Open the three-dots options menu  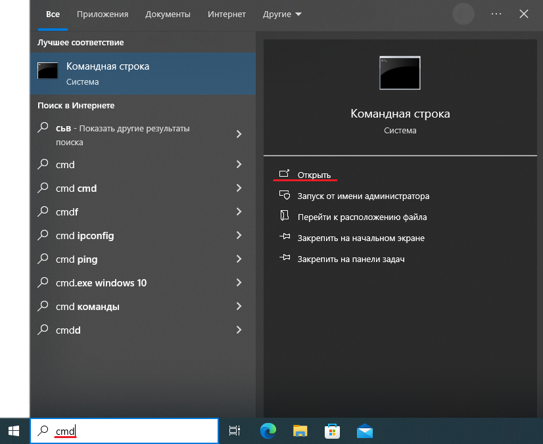(x=496, y=14)
